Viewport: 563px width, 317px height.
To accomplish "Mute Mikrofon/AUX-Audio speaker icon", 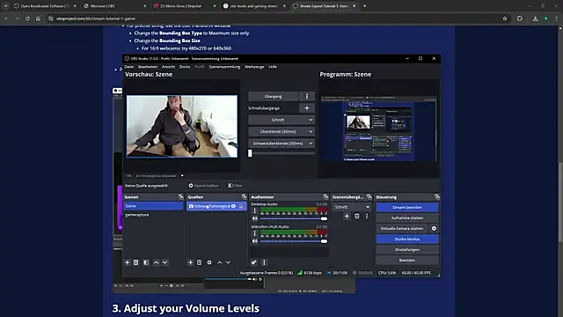I will pos(255,241).
